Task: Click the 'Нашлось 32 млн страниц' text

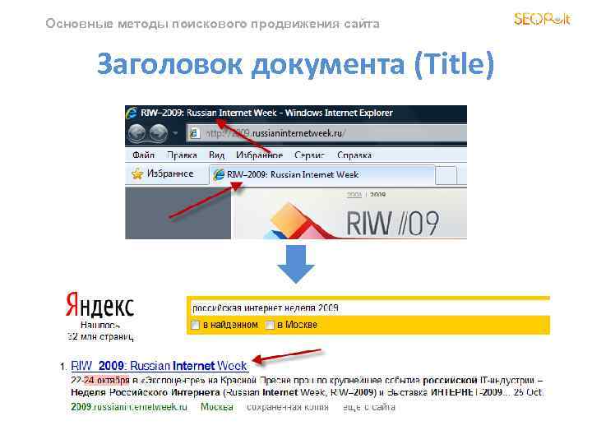Action: 100,331
